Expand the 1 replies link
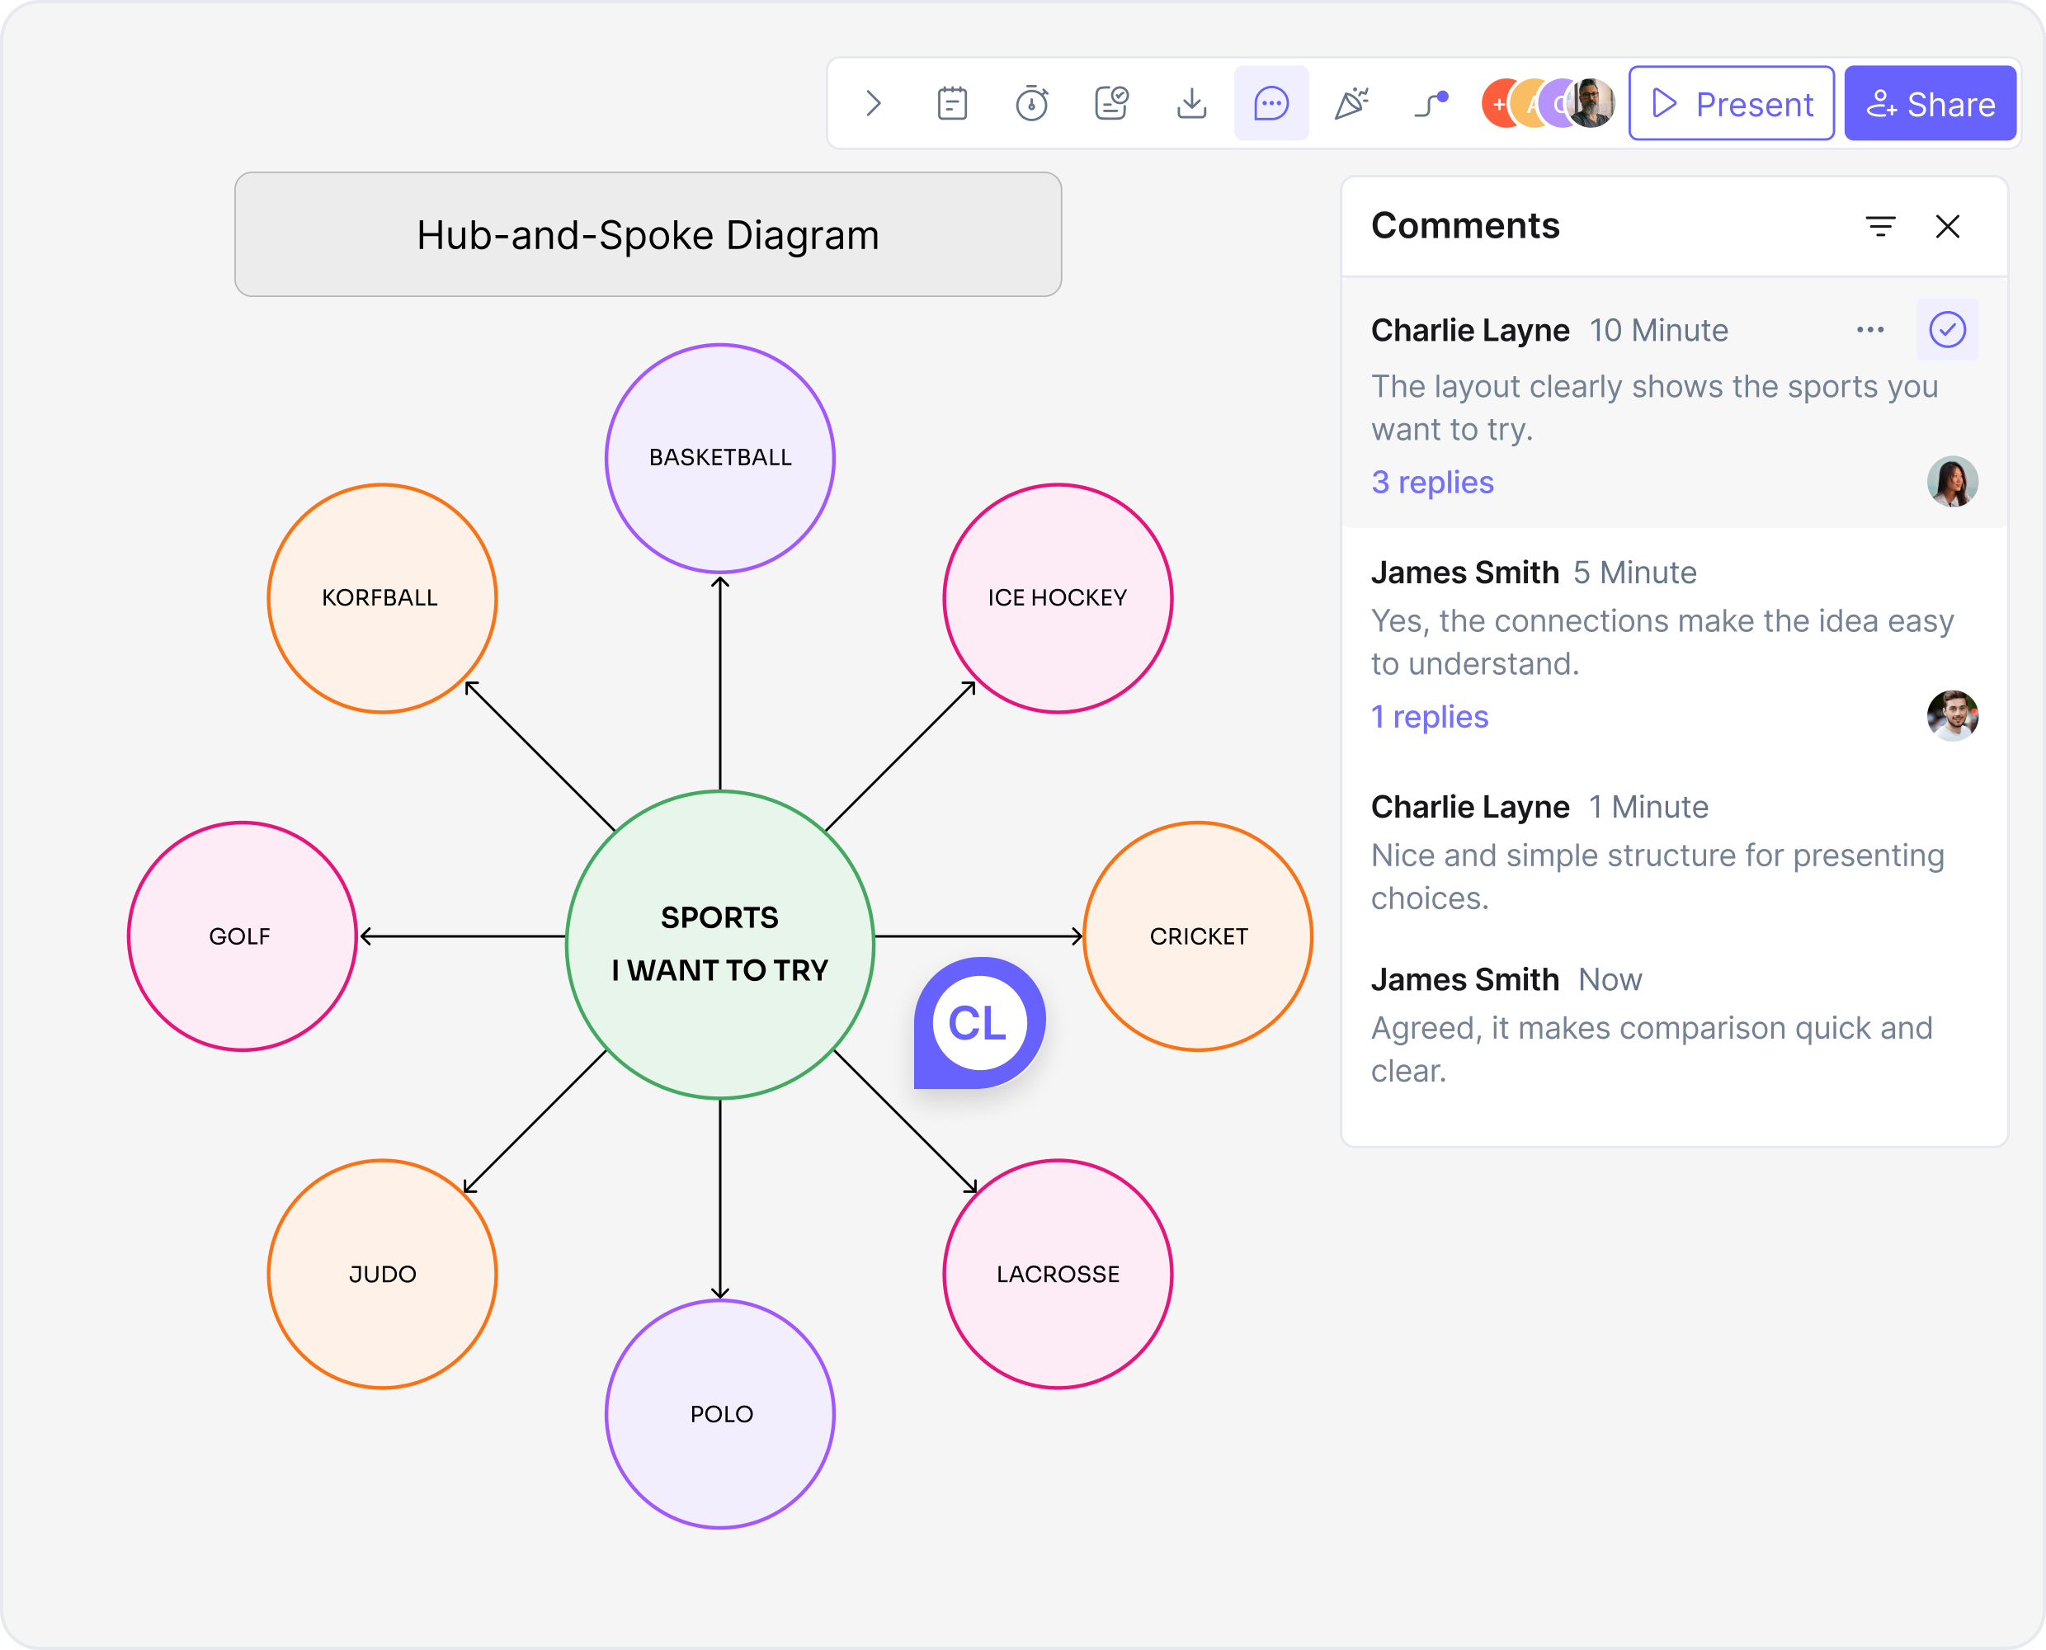Viewport: 2046px width, 1650px height. [1429, 716]
